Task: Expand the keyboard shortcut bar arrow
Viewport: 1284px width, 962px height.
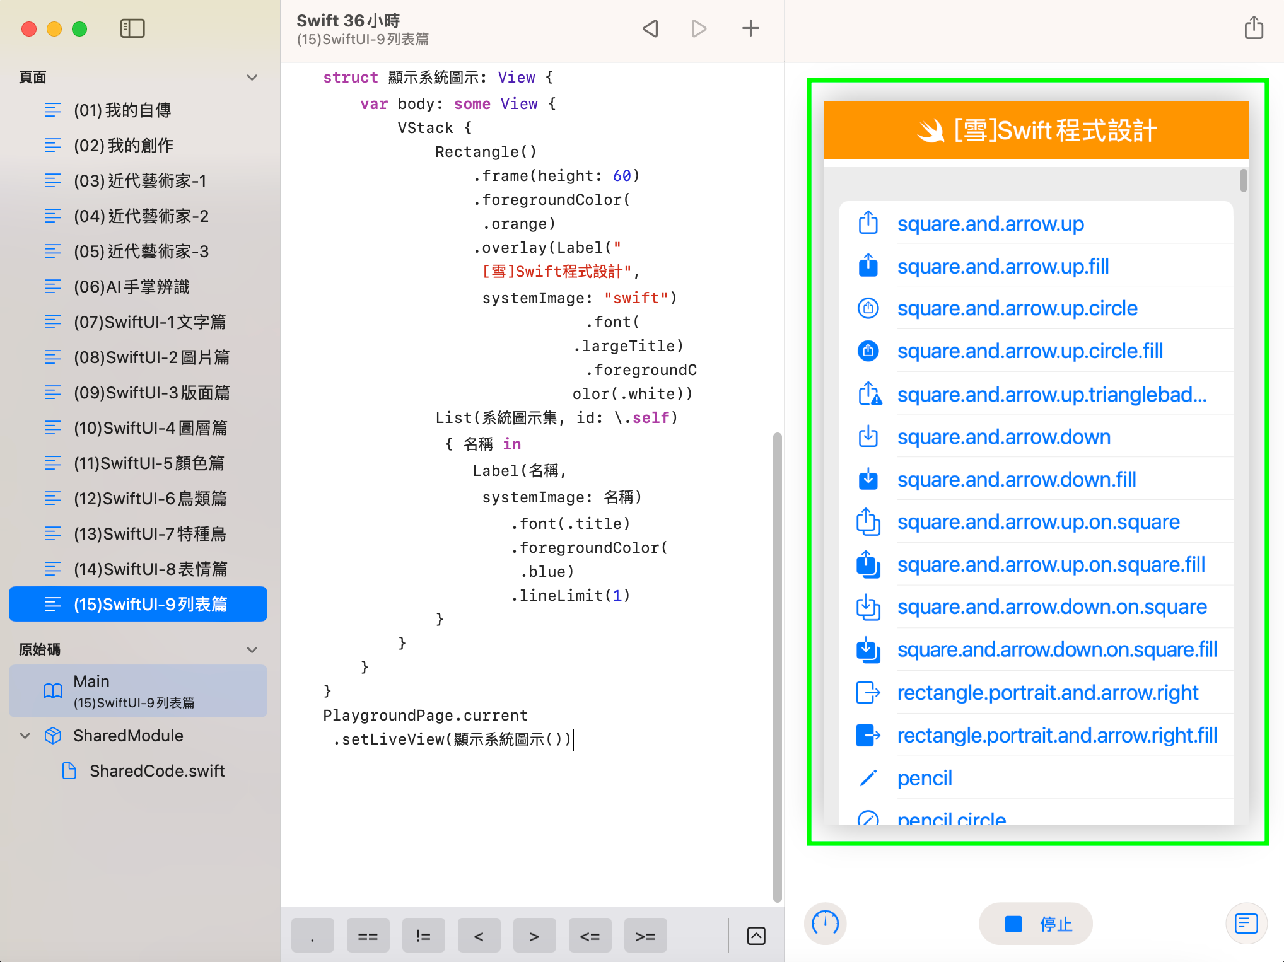Action: click(x=756, y=936)
